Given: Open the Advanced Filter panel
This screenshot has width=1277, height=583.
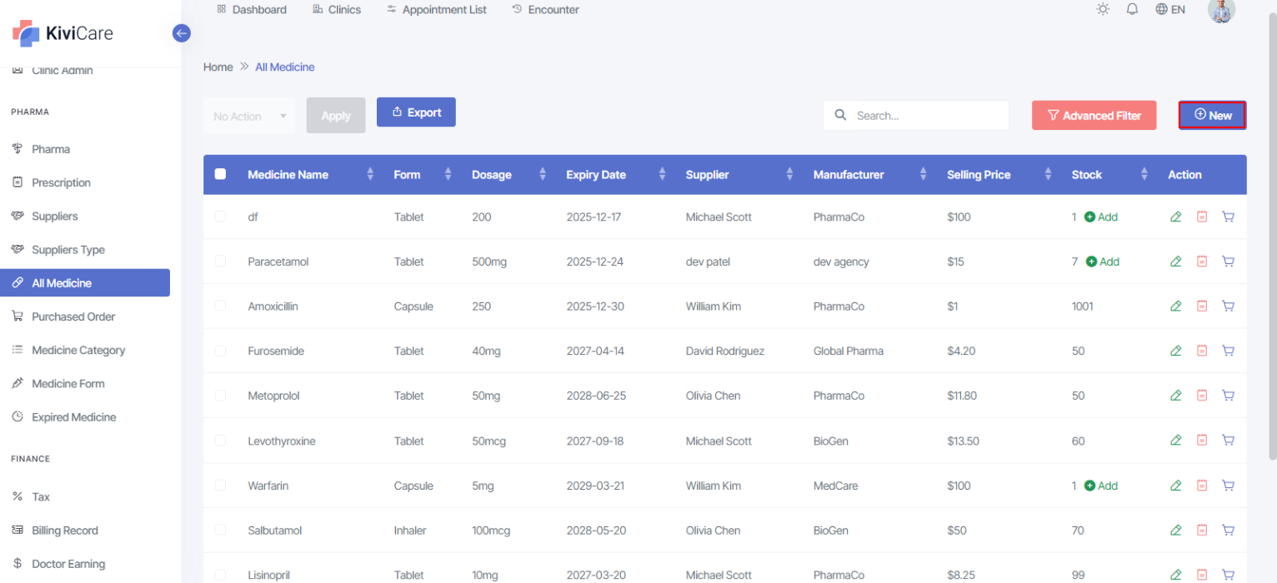Looking at the screenshot, I should (x=1094, y=116).
